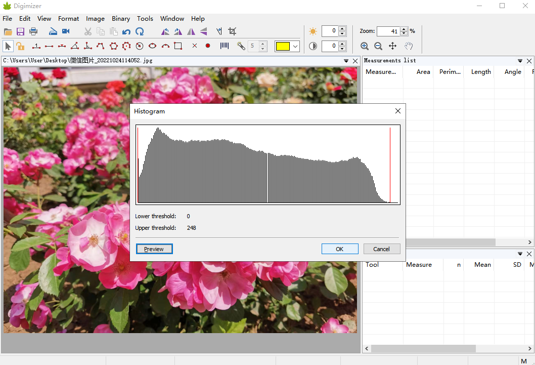
Task: Click OK in the Histogram dialog
Action: pyautogui.click(x=340, y=249)
